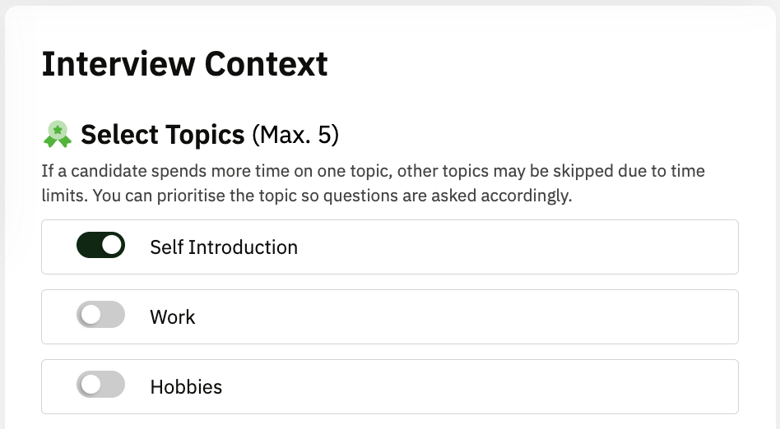Click the white knob on the Hobbies switch
Screen dimensions: 780x429
90,385
